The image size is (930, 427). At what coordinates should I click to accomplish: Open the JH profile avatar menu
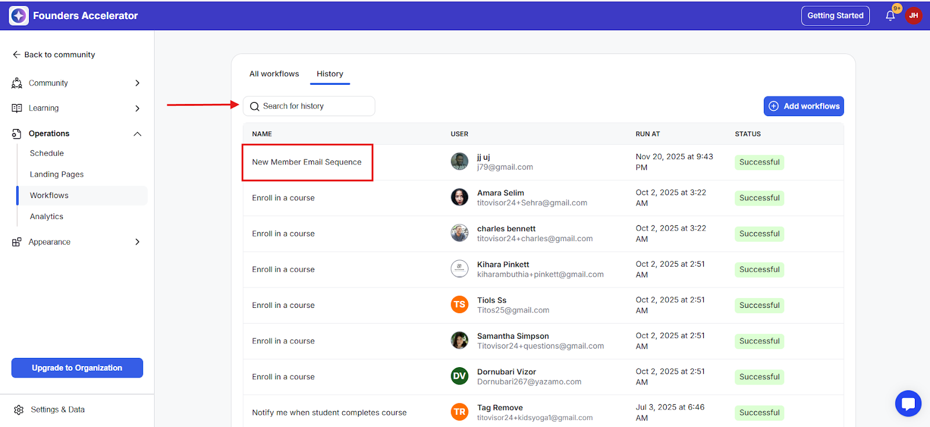point(913,16)
